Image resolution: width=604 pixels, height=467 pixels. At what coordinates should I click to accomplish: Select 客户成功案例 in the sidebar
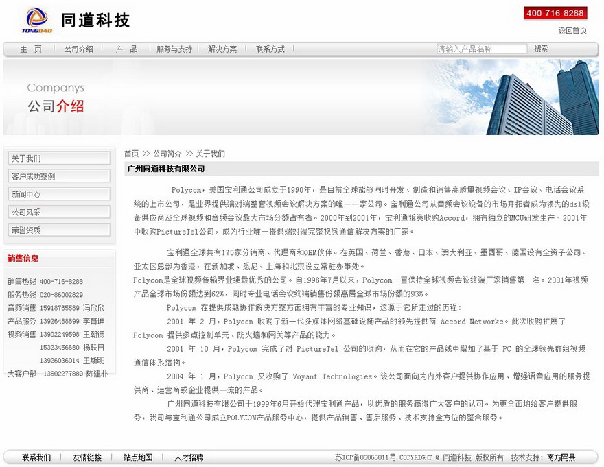point(59,176)
